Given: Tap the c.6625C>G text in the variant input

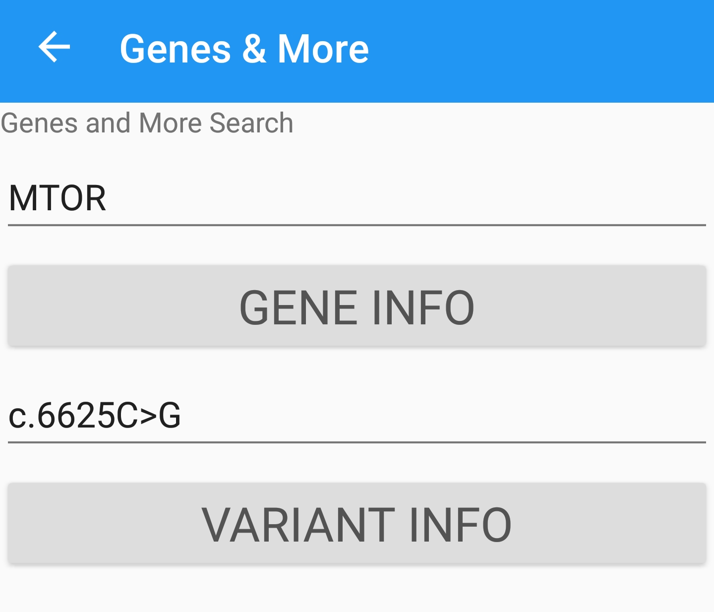Looking at the screenshot, I should [x=95, y=416].
